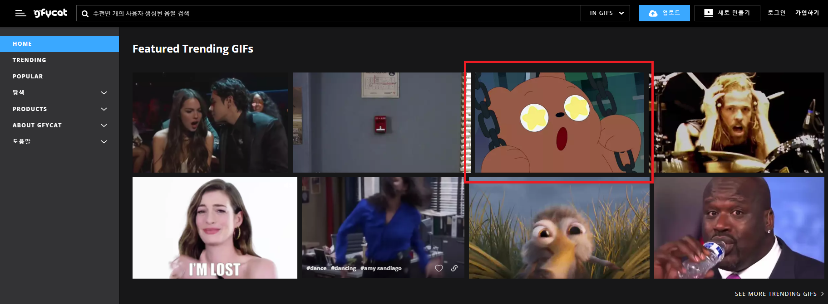Viewport: 828px width, 304px height.
Task: Open the I'M LOST GIF thumbnail
Action: pyautogui.click(x=215, y=228)
